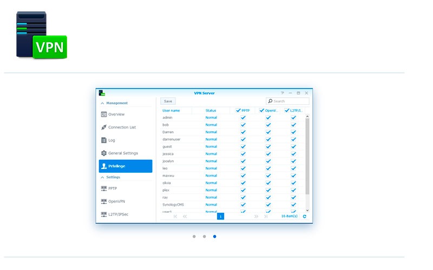
Task: Open the L2TP/IPSec settings icon
Action: click(x=104, y=214)
